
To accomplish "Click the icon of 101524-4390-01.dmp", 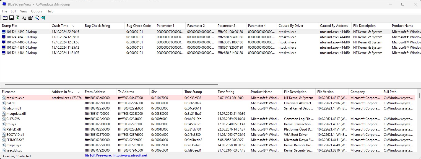I will 4,32.
